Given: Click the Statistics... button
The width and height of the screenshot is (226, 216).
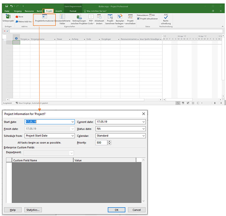Looking at the screenshot, I should point(33,210).
